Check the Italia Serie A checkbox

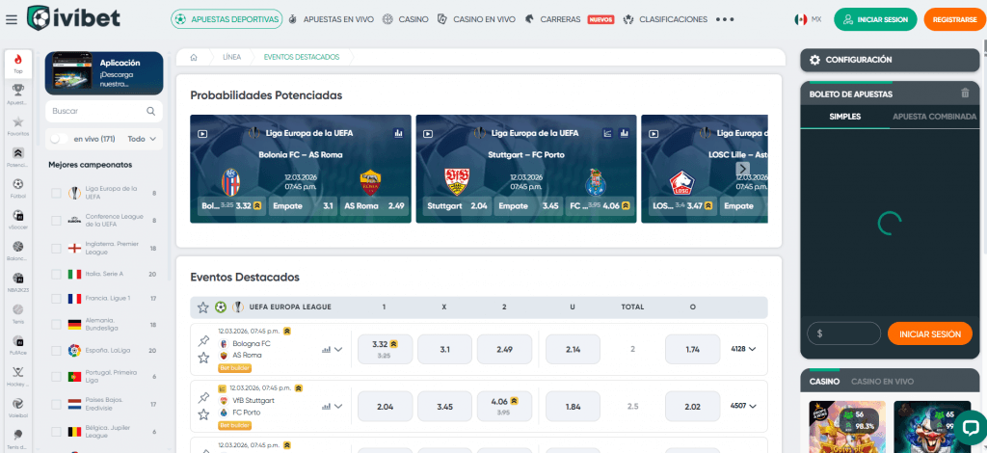coord(57,275)
